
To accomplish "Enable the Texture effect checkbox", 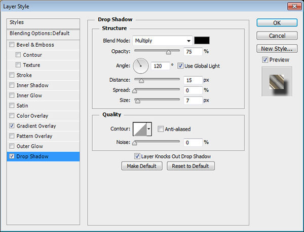I will click(x=18, y=65).
